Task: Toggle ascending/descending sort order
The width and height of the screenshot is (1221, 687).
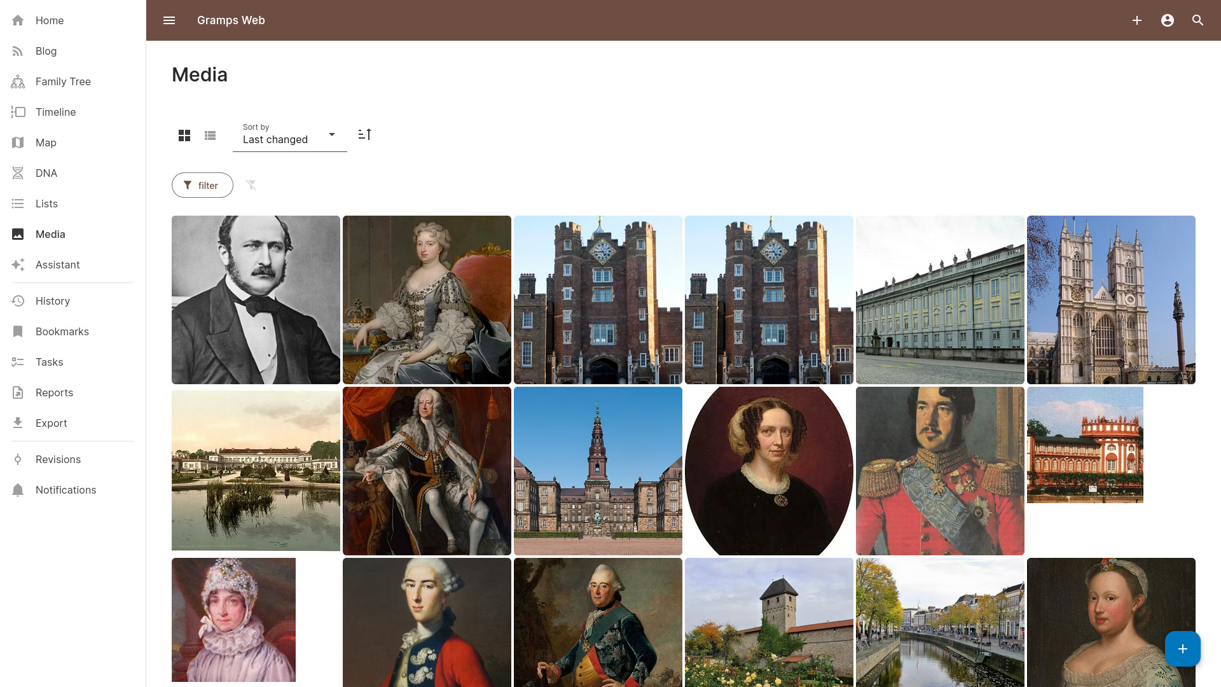Action: coord(365,134)
